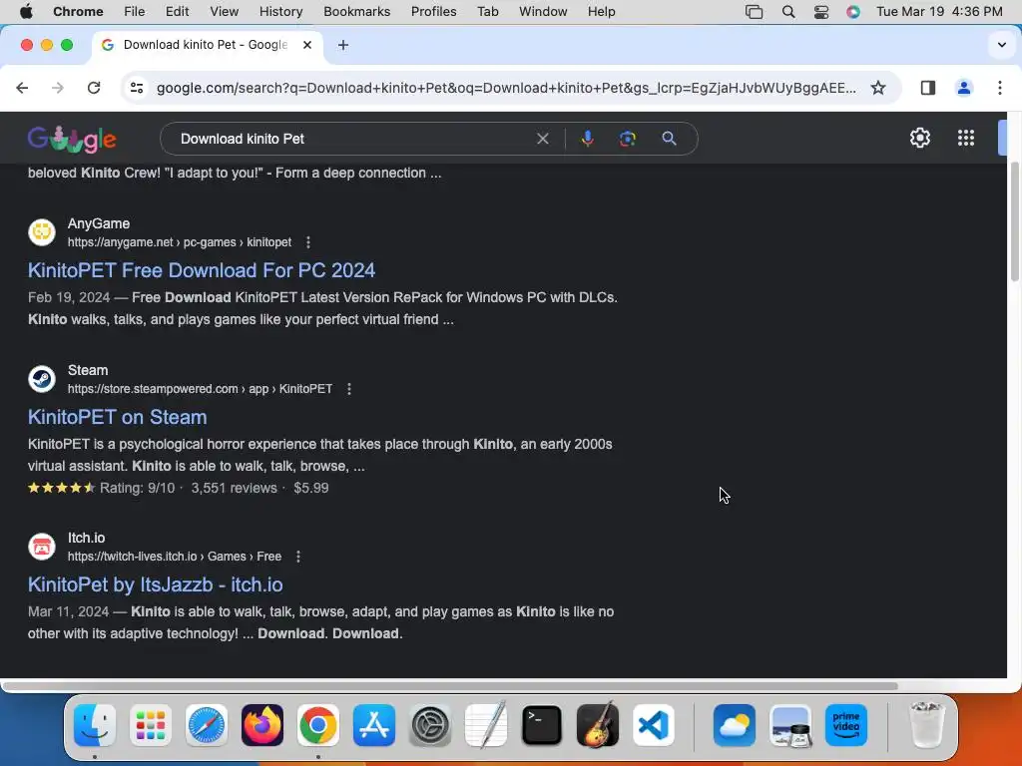This screenshot has height=766, width=1022.
Task: Click the vertical page scrollbar
Action: (1014, 221)
